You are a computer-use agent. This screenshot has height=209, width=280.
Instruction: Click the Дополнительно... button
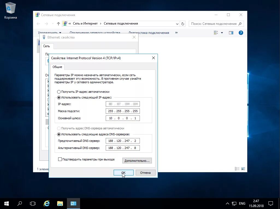tap(137, 161)
